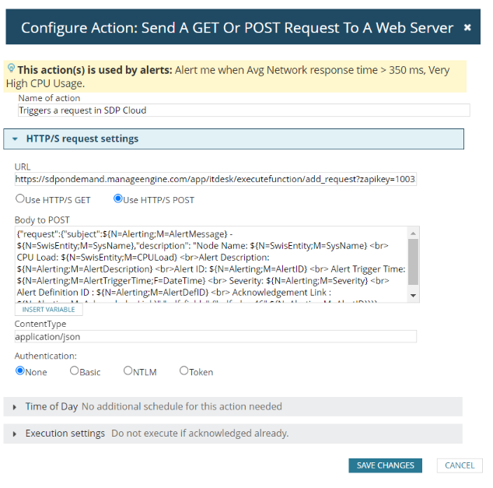Choose None authentication option
The image size is (493, 488).
(20, 370)
